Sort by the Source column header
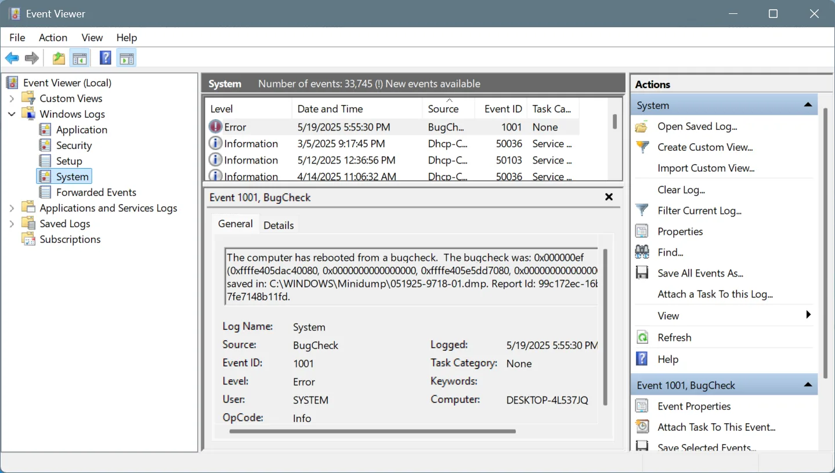The width and height of the screenshot is (835, 473). (x=449, y=108)
